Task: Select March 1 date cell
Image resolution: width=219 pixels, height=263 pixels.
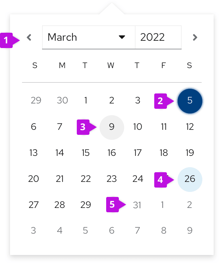Action: 86,100
